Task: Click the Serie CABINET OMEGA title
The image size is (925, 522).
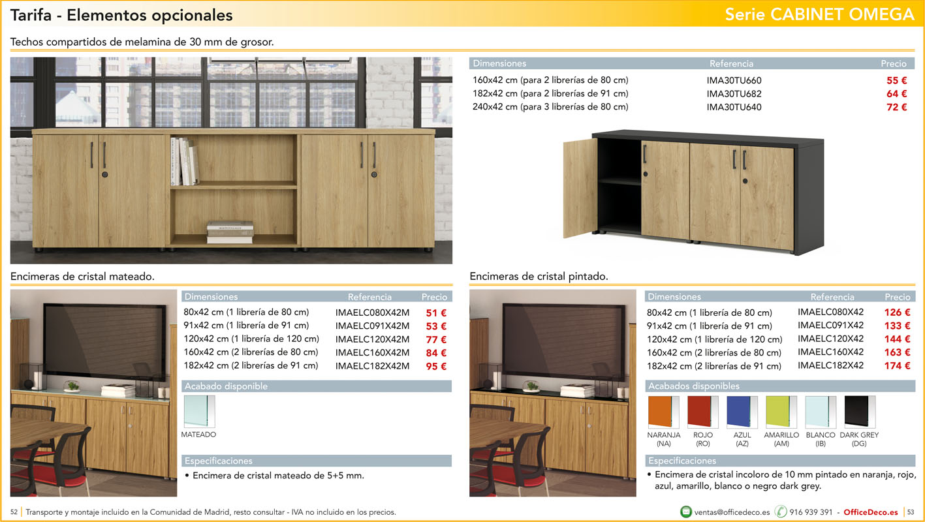Action: click(819, 14)
